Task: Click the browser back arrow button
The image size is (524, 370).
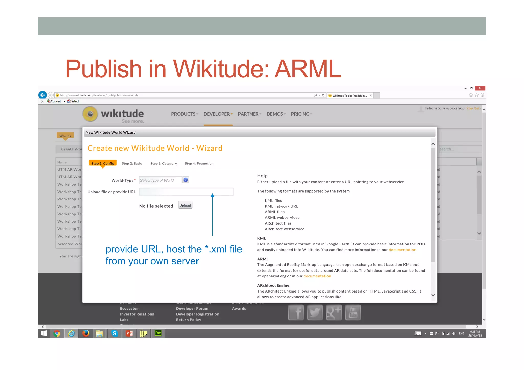Action: pos(42,95)
